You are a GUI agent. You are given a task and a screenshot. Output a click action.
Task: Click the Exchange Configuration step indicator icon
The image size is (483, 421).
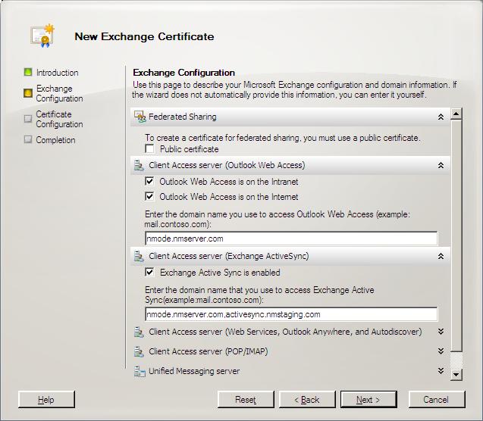point(28,93)
